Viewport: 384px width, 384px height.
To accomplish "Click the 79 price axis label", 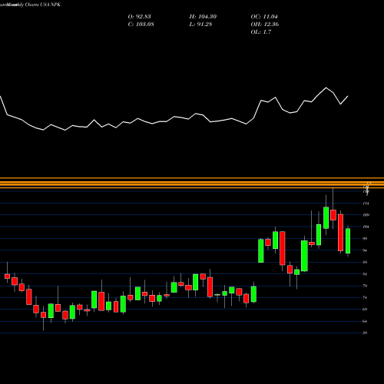I will pyautogui.click(x=366, y=286).
